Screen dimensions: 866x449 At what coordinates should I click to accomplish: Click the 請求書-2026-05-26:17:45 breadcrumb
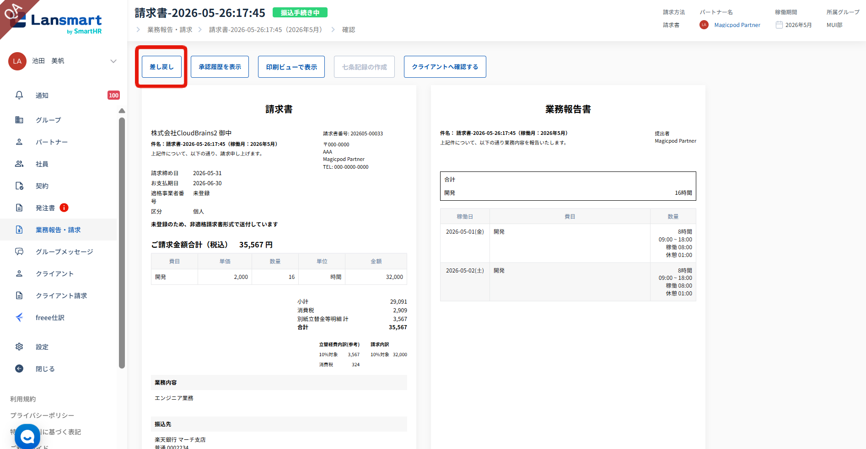coord(267,30)
